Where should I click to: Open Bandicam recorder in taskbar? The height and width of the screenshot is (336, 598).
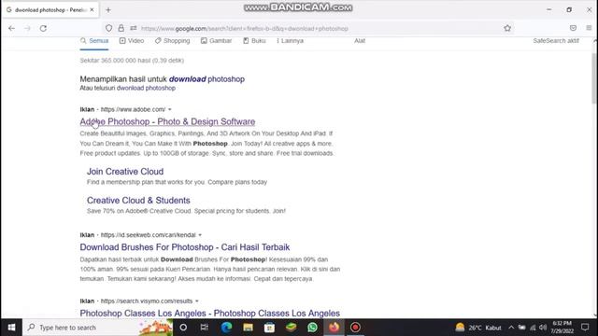coord(355,328)
